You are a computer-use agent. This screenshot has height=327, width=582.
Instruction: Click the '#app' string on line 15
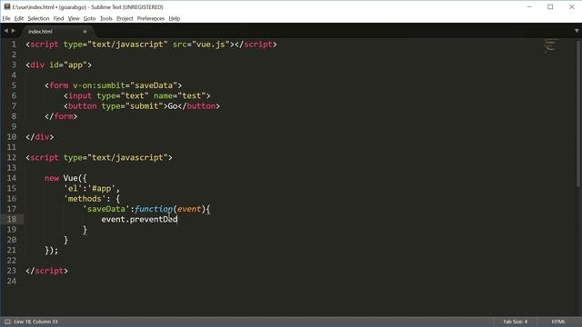pyautogui.click(x=101, y=189)
